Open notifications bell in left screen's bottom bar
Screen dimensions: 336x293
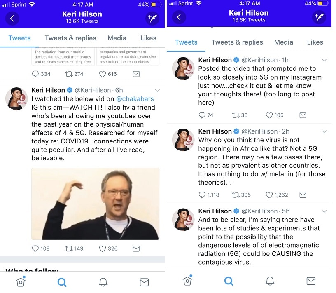[103, 282]
